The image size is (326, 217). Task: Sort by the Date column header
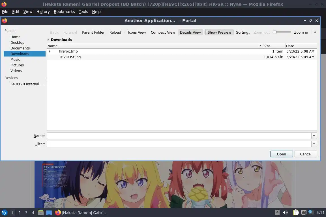301,46
